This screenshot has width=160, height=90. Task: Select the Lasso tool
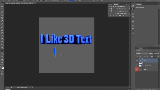point(2,12)
